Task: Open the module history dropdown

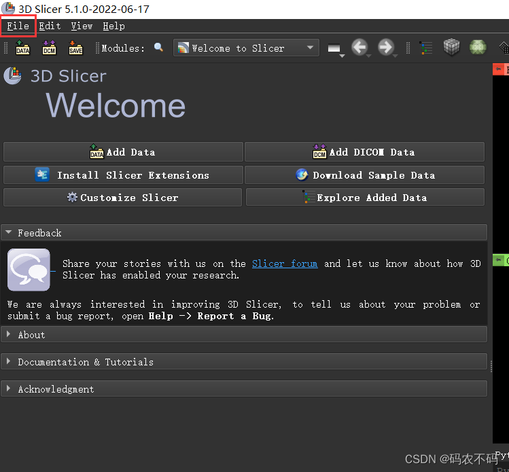Action: pos(334,49)
